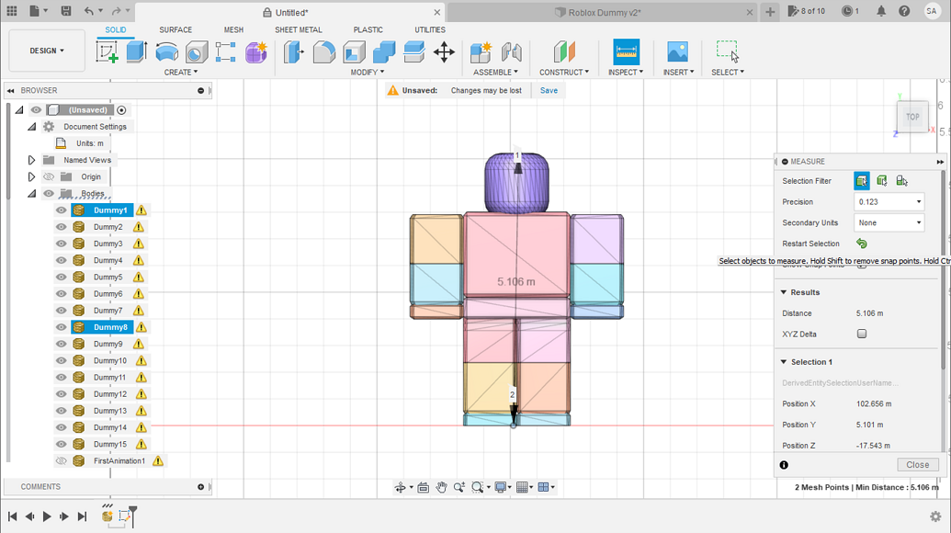Image resolution: width=951 pixels, height=533 pixels.
Task: Open the Precision dropdown
Action: 888,201
